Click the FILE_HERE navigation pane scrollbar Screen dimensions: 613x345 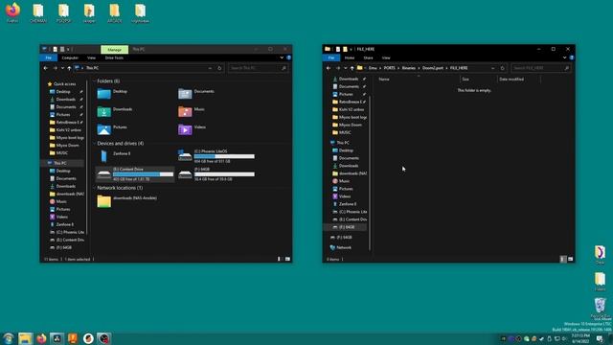point(370,172)
